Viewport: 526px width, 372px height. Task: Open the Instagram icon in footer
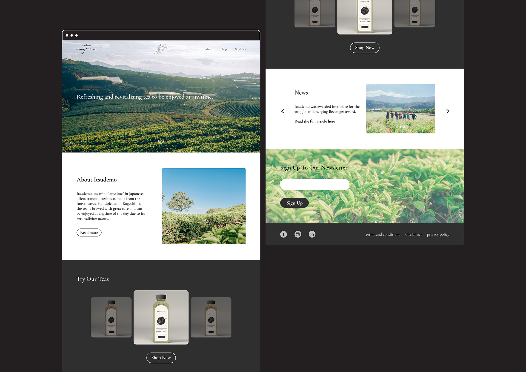(x=298, y=234)
